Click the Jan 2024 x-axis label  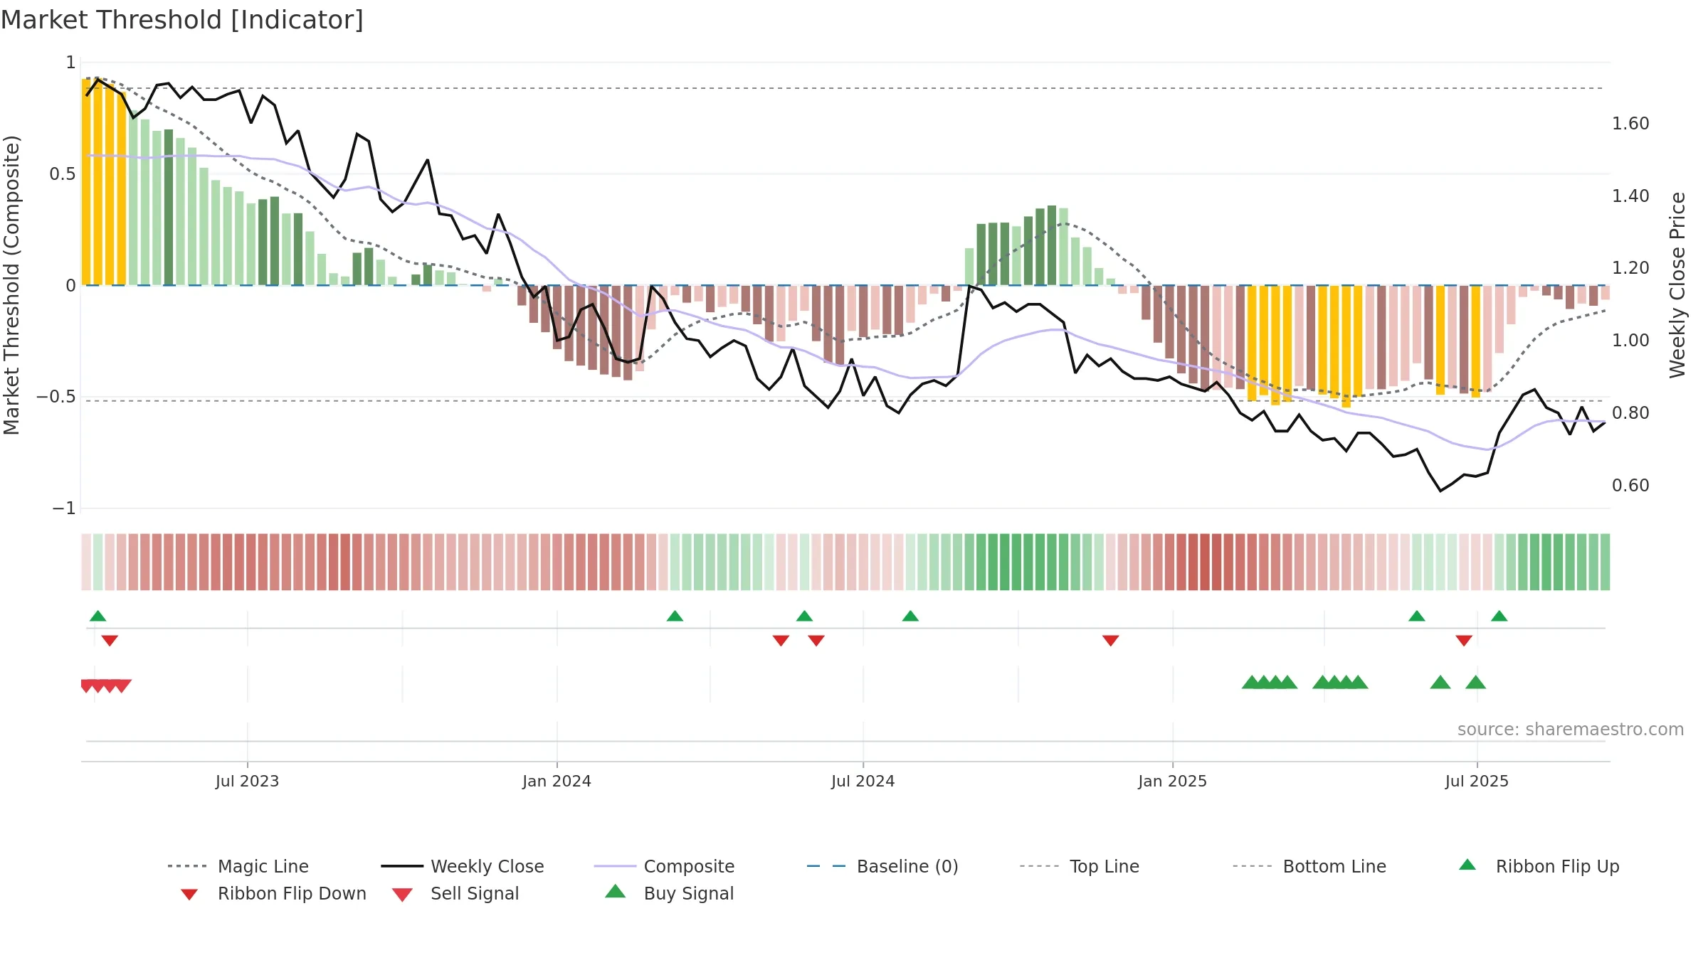[x=557, y=782]
